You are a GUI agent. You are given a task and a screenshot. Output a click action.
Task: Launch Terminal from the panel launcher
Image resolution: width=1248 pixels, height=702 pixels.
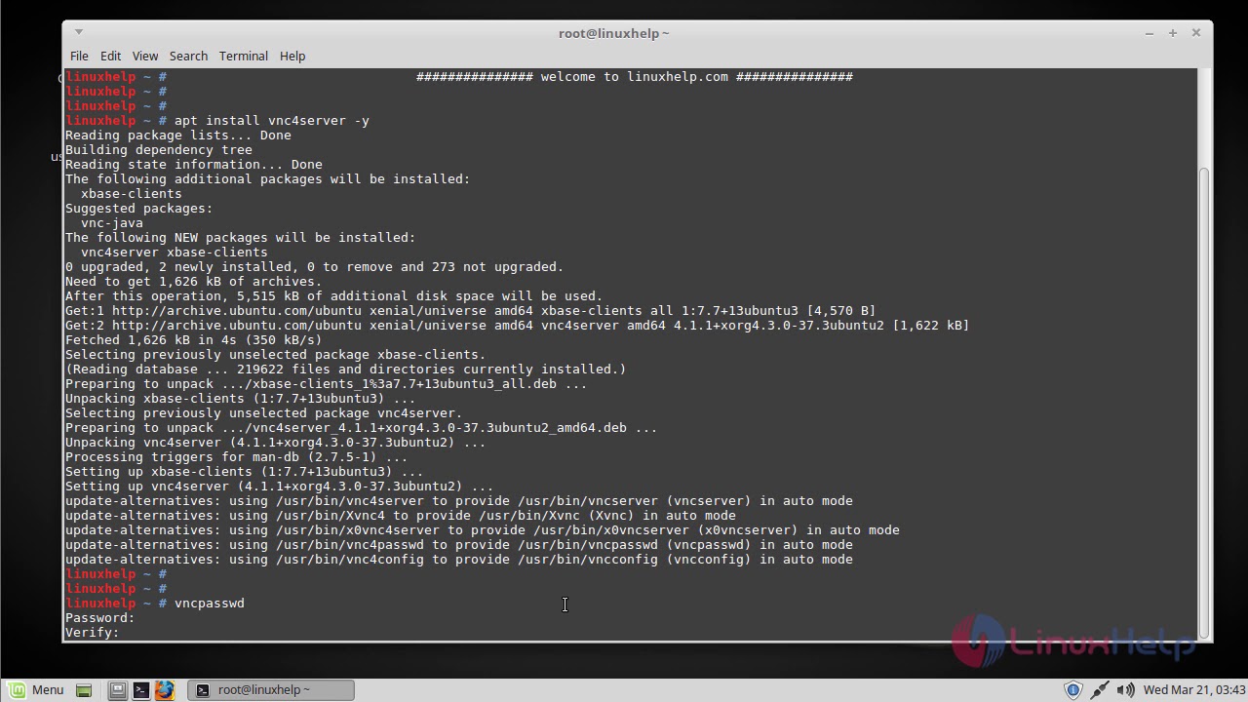click(x=141, y=690)
